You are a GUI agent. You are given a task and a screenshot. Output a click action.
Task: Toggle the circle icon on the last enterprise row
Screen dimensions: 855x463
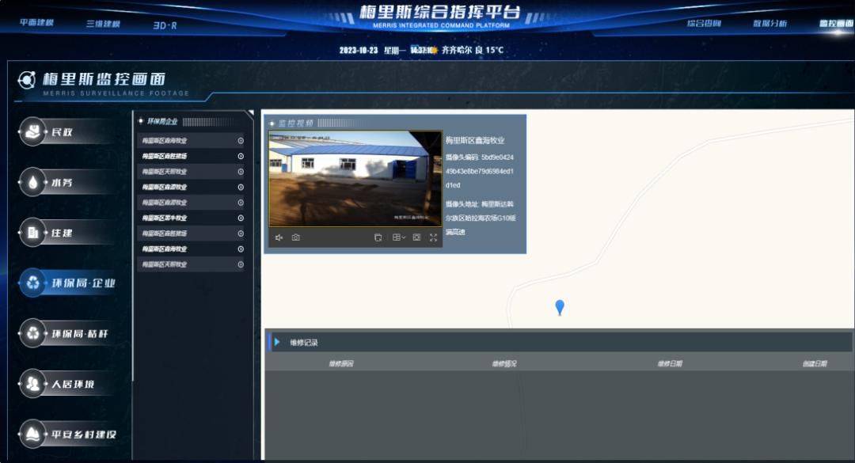[241, 264]
